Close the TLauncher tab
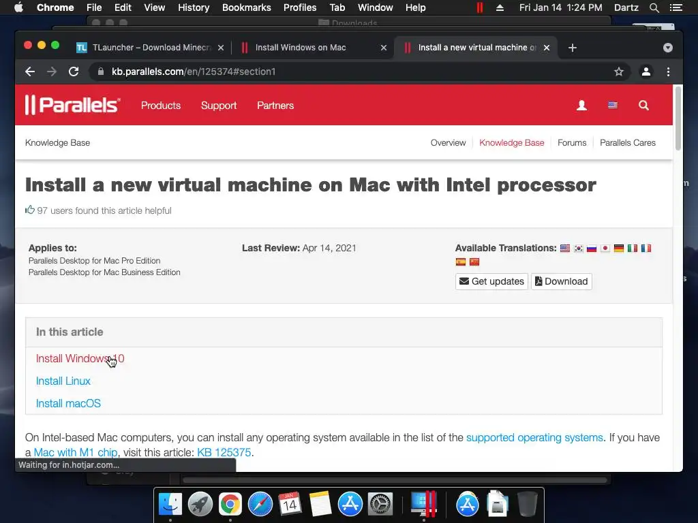698x523 pixels. [221, 48]
